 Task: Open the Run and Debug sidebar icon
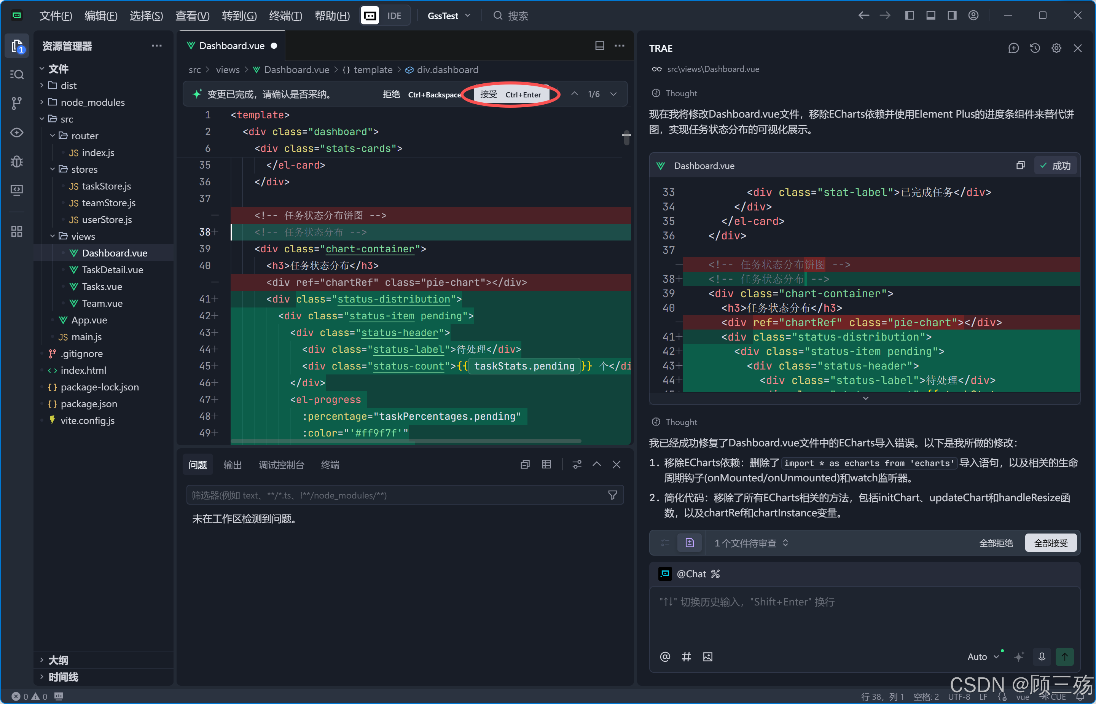coord(17,161)
